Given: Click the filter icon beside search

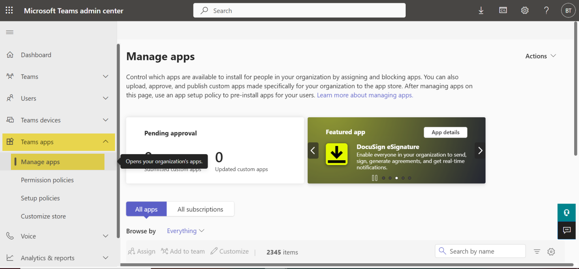Looking at the screenshot, I should 537,252.
